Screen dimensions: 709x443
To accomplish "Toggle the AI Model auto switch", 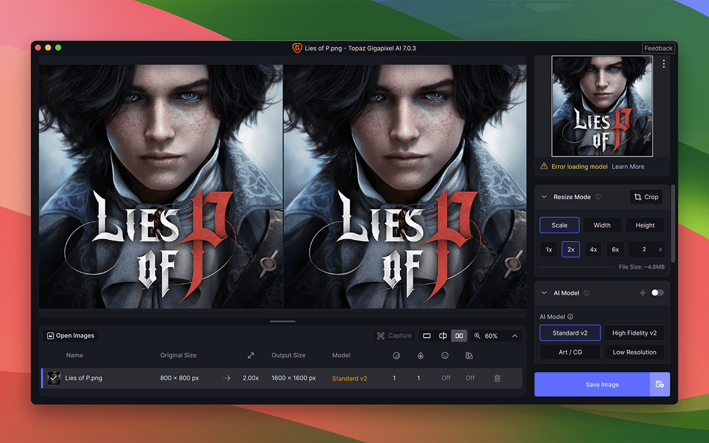I will (x=657, y=293).
